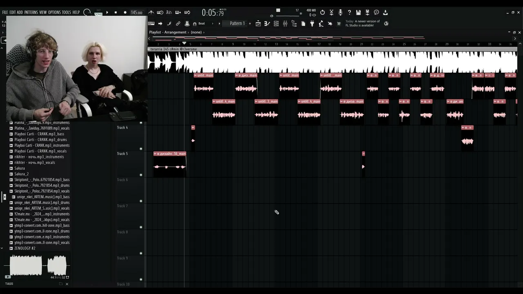Mute Track 4 with its green dot
The width and height of the screenshot is (523, 294).
point(141,149)
